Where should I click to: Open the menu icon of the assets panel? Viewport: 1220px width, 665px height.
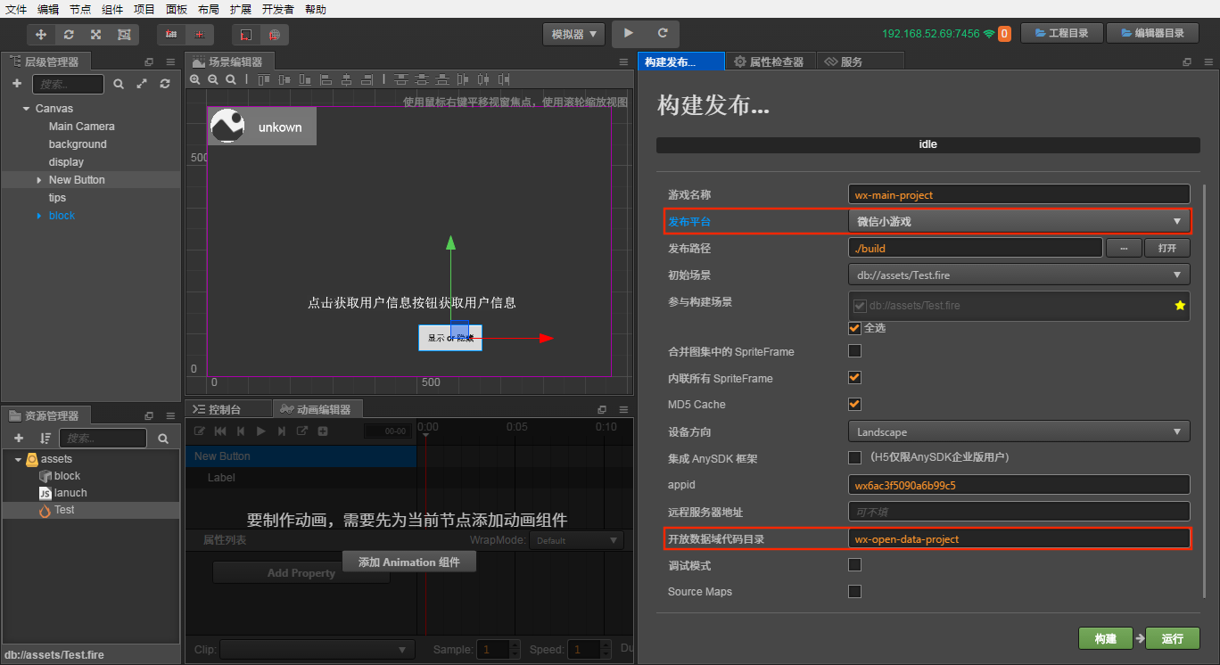pyautogui.click(x=170, y=415)
